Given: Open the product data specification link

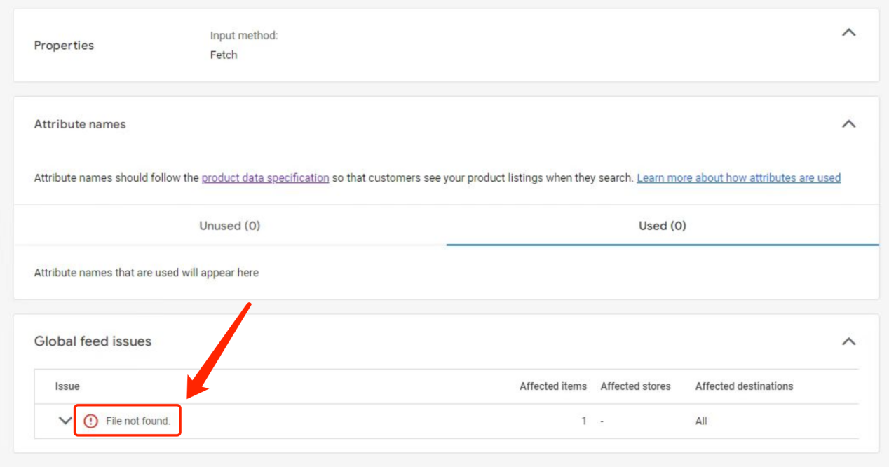Looking at the screenshot, I should [265, 177].
